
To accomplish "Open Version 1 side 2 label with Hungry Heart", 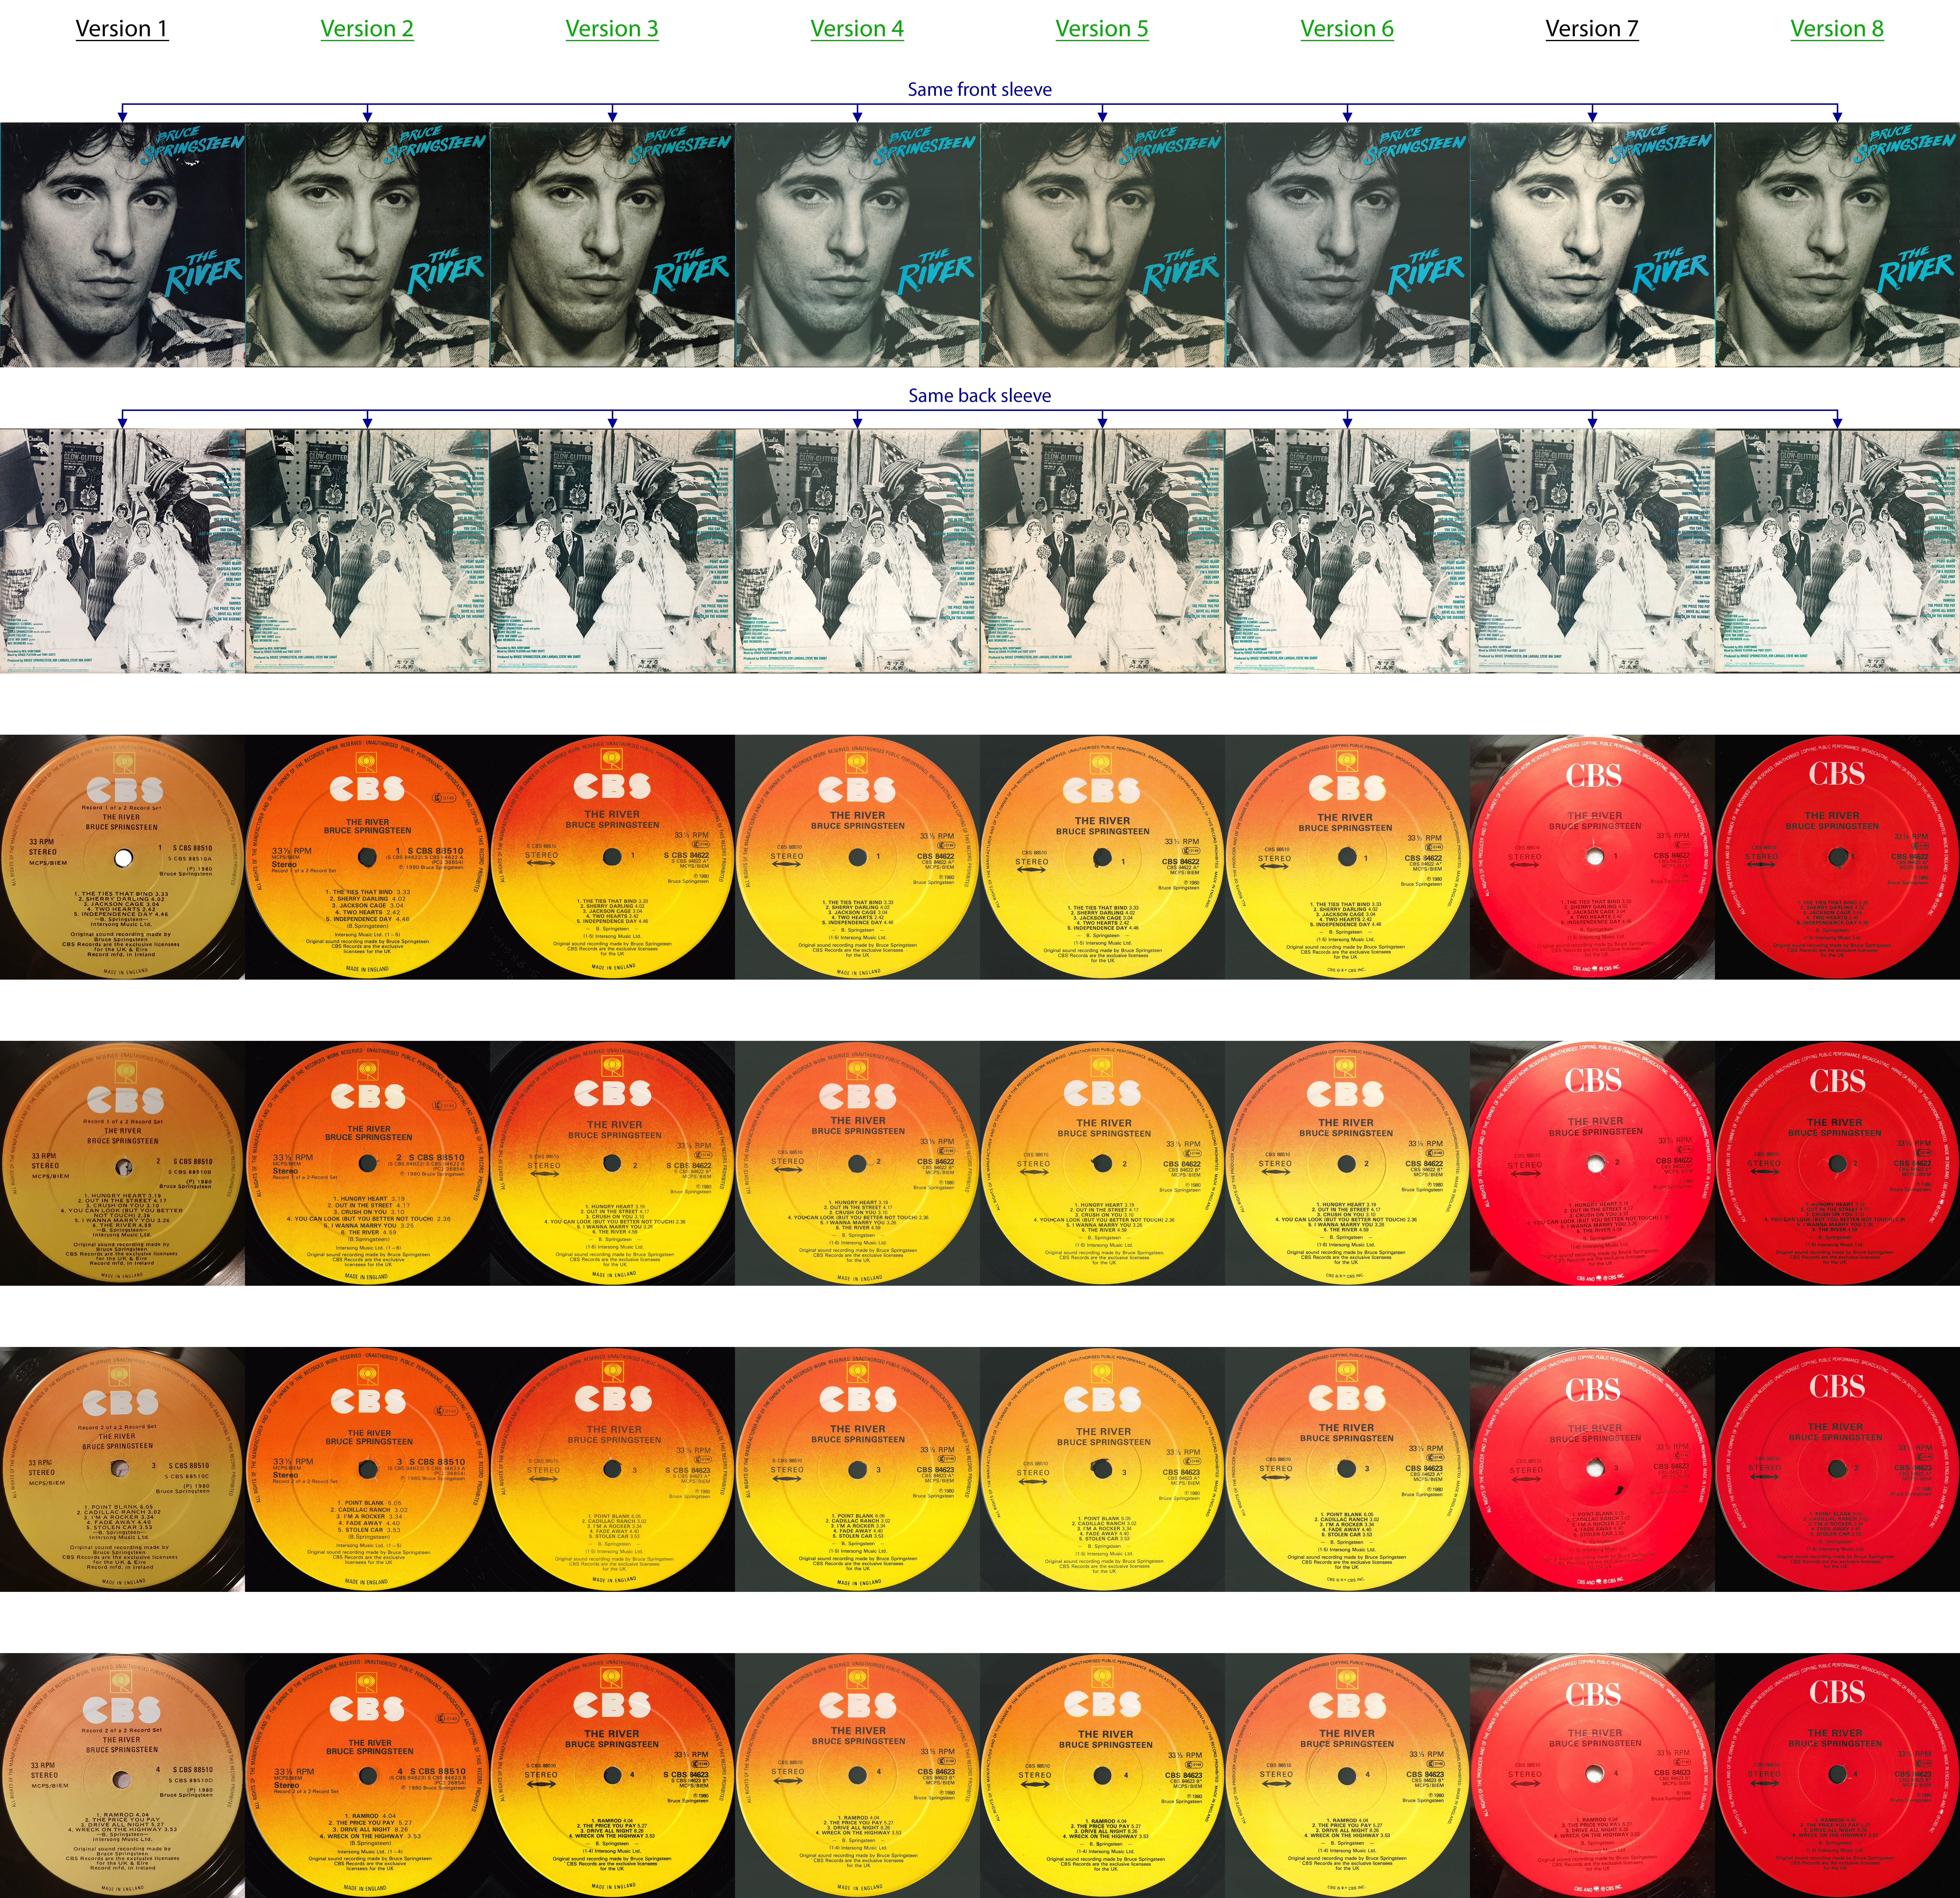I will click(122, 1163).
